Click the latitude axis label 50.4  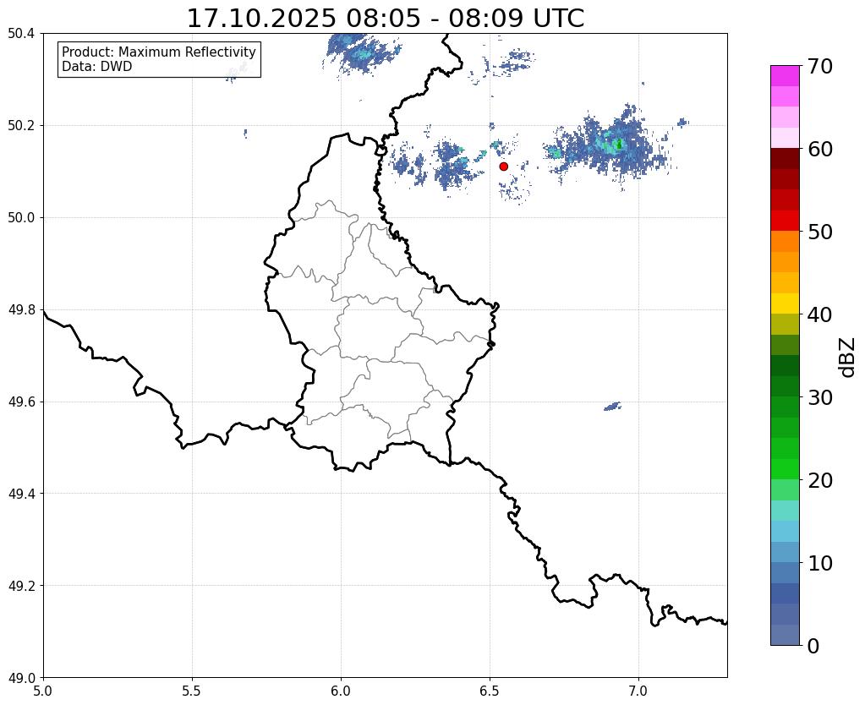click(x=21, y=34)
